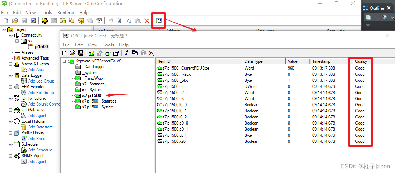
Task: Click the Add Poll Group... link
Action: tap(42, 93)
